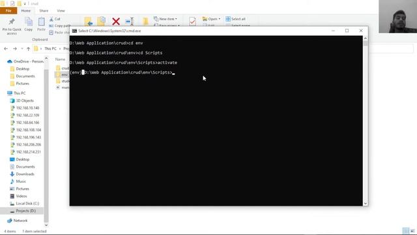Select This PC in navigation pane
The height and width of the screenshot is (235, 417).
pyautogui.click(x=16, y=93)
